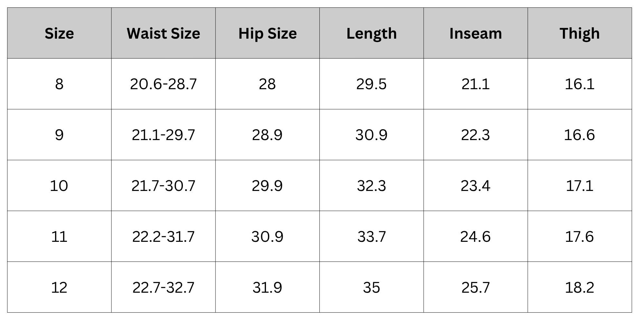
Task: Select thigh value 17.6
Action: tap(580, 236)
